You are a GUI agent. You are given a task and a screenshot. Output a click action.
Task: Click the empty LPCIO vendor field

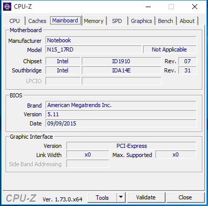point(63,81)
